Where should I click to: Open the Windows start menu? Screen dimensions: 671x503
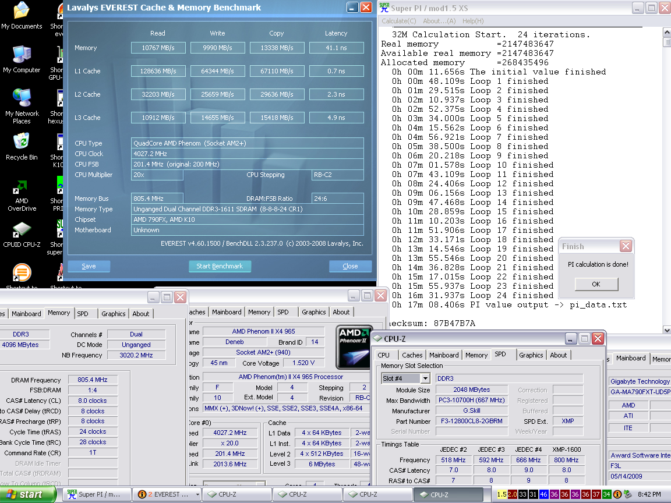[x=27, y=494]
